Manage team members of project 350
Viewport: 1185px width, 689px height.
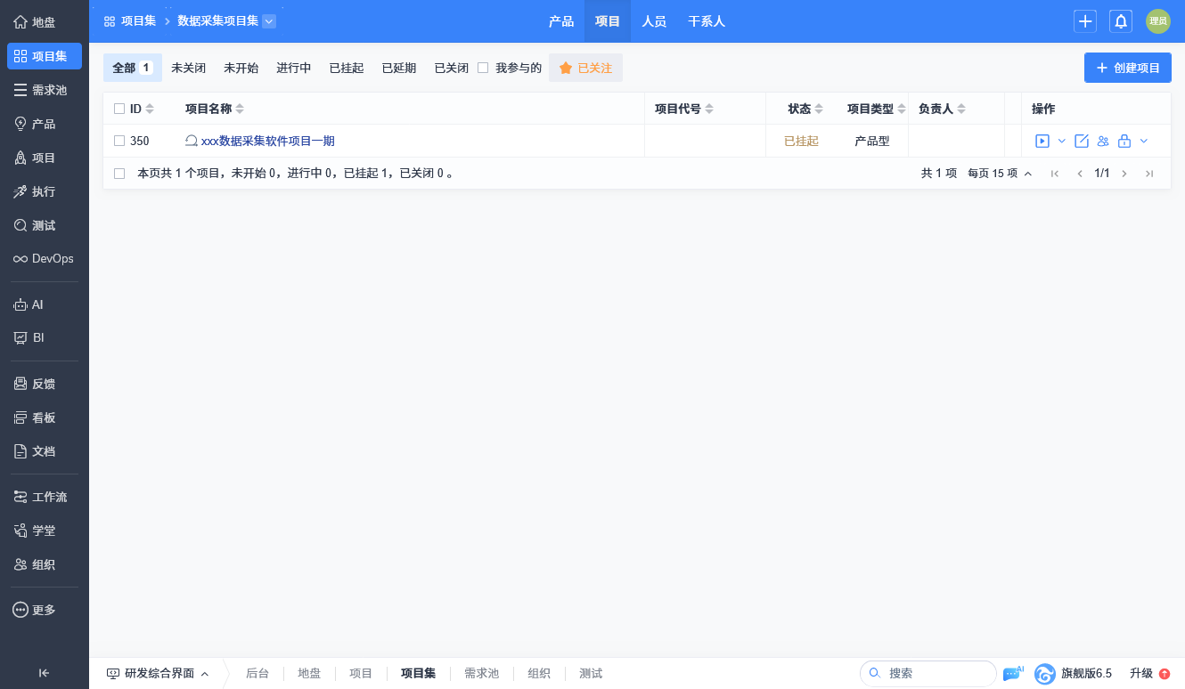point(1103,141)
